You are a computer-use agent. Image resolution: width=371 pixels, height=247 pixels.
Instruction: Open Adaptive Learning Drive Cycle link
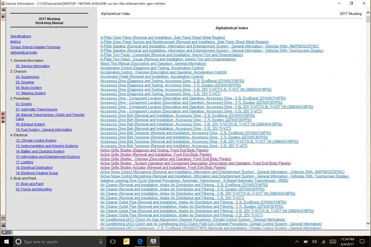[x=194, y=181]
